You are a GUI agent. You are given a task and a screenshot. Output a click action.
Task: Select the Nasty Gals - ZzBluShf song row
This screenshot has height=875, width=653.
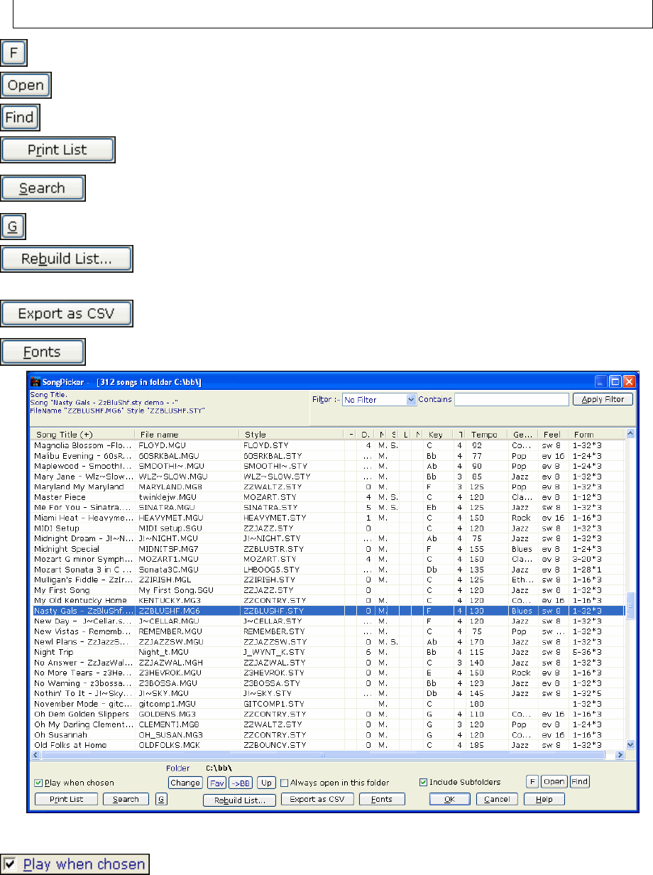point(328,609)
